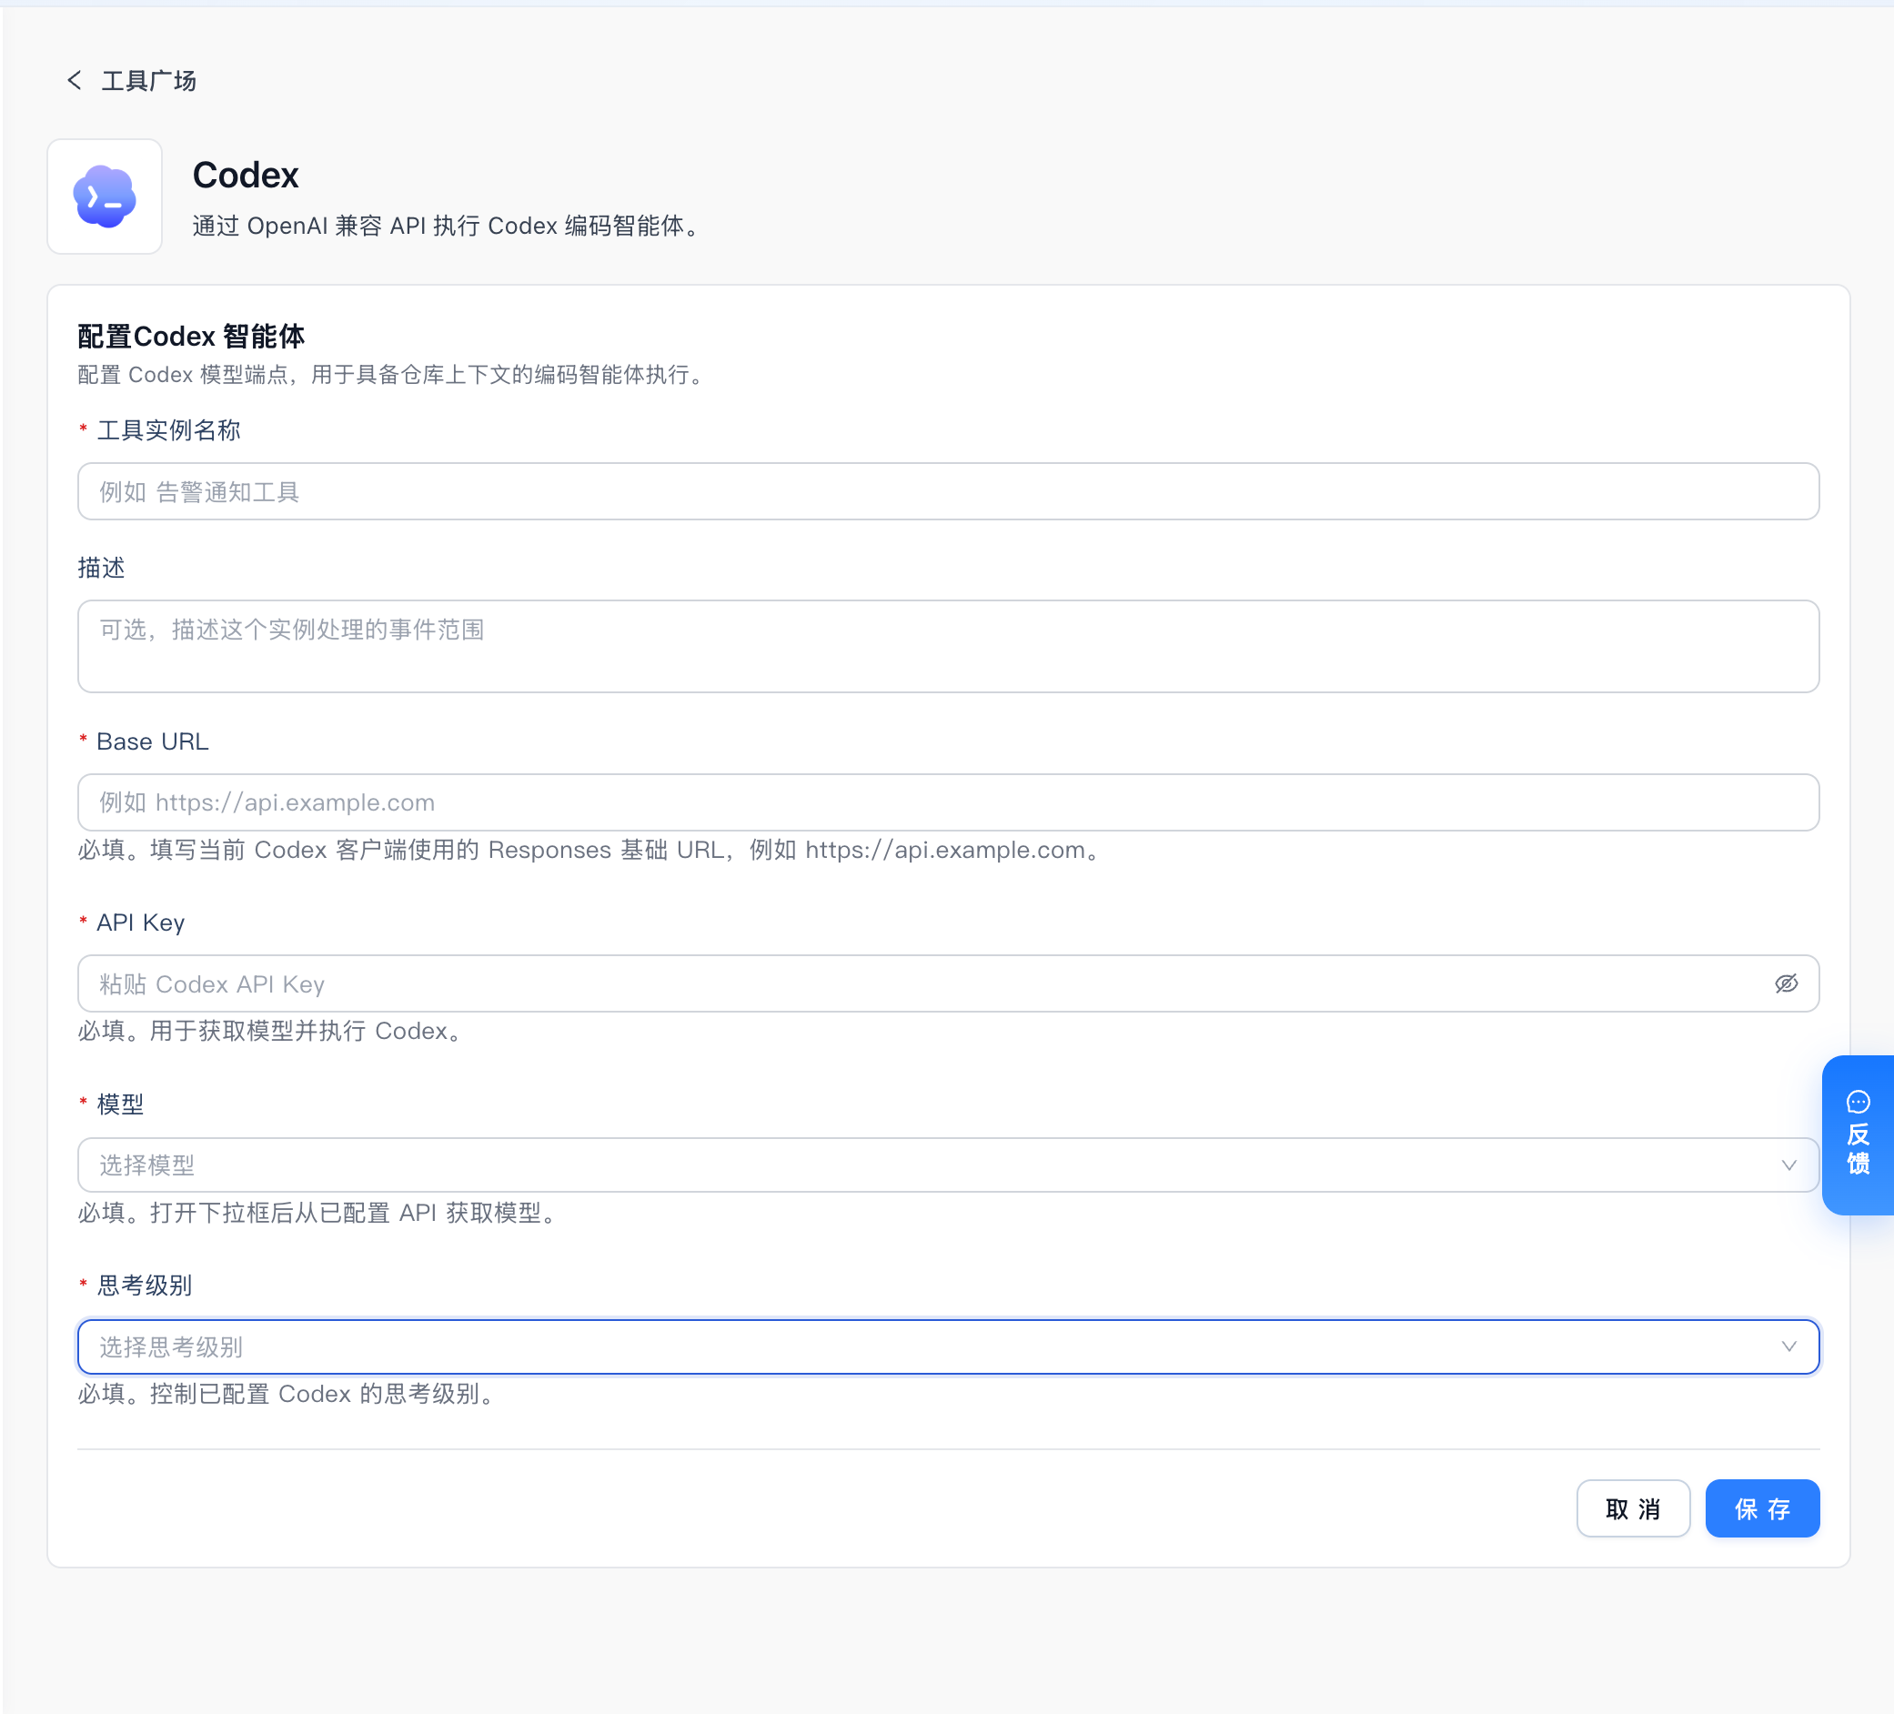The image size is (1894, 1714).
Task: Click the Base URL field label
Action: click(152, 741)
